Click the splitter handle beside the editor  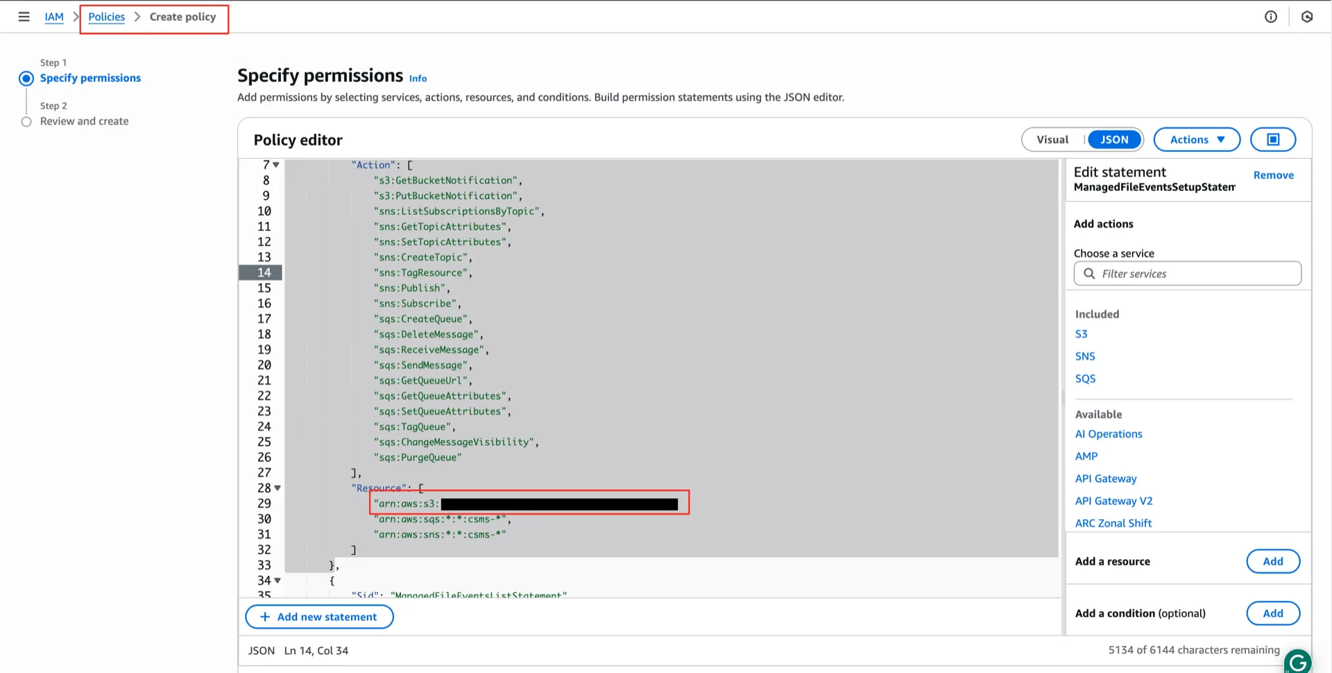click(x=1064, y=398)
